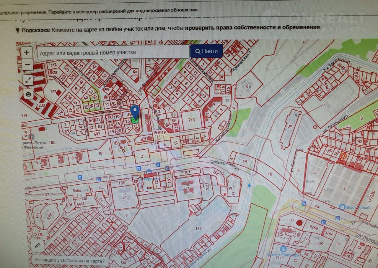The height and width of the screenshot is (268, 378).
Task: Click parcel 592 on the map
Action: point(97,134)
